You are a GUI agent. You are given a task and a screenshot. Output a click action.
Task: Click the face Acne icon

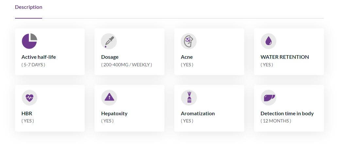(x=189, y=41)
